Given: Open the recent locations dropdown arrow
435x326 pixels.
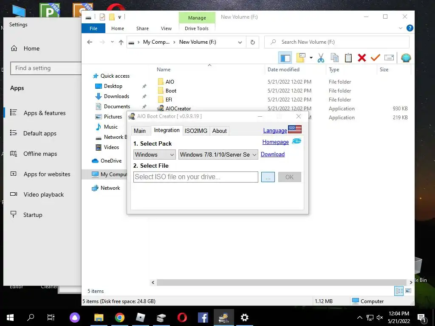Looking at the screenshot, I should coord(112,42).
